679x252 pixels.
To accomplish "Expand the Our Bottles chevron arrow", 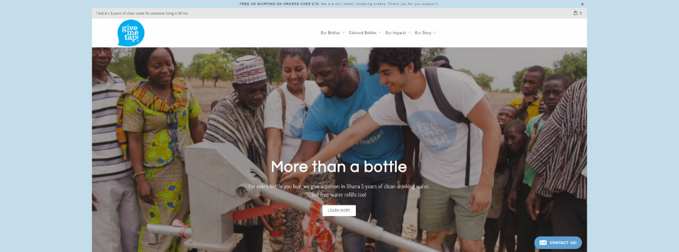I will point(344,33).
